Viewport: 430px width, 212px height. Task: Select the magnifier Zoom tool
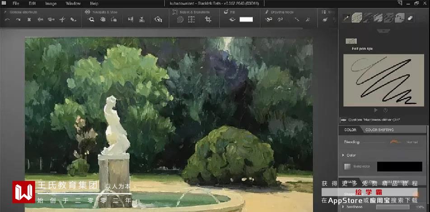point(91,20)
